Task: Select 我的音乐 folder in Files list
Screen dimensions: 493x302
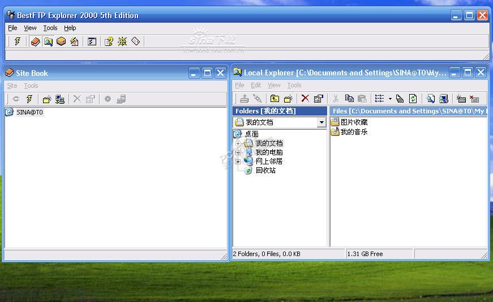Action: [x=354, y=132]
